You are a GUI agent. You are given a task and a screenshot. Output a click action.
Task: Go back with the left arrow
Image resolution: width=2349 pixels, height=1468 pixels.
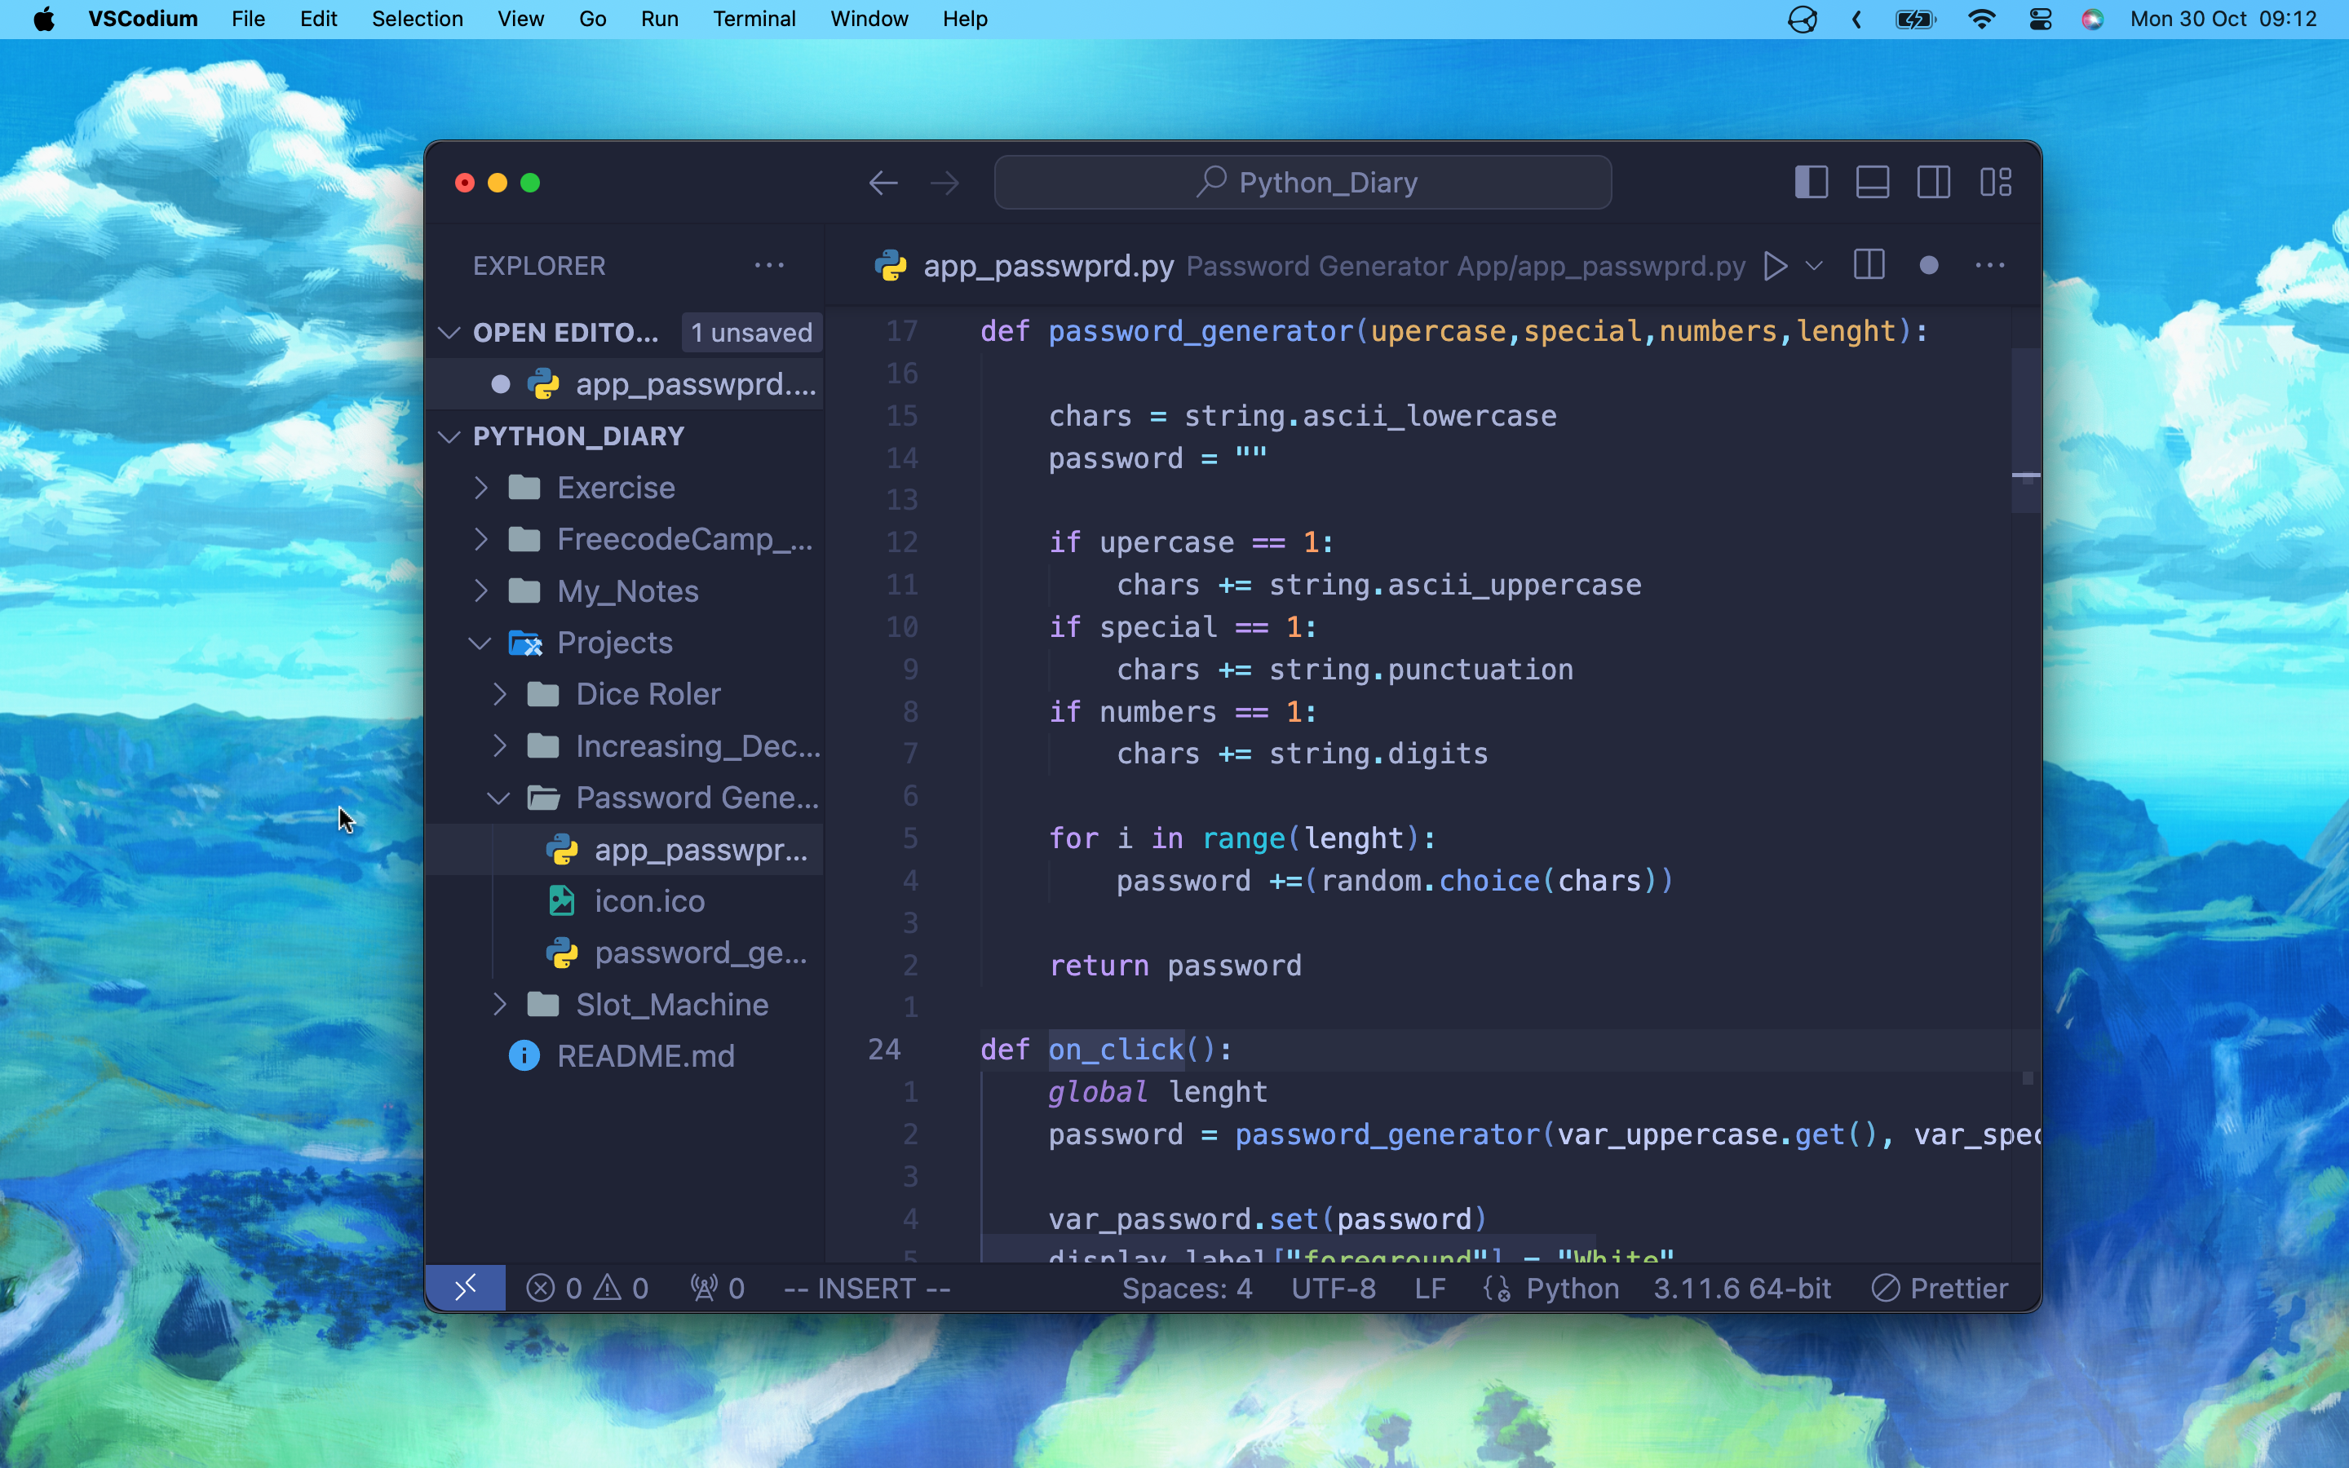(883, 183)
